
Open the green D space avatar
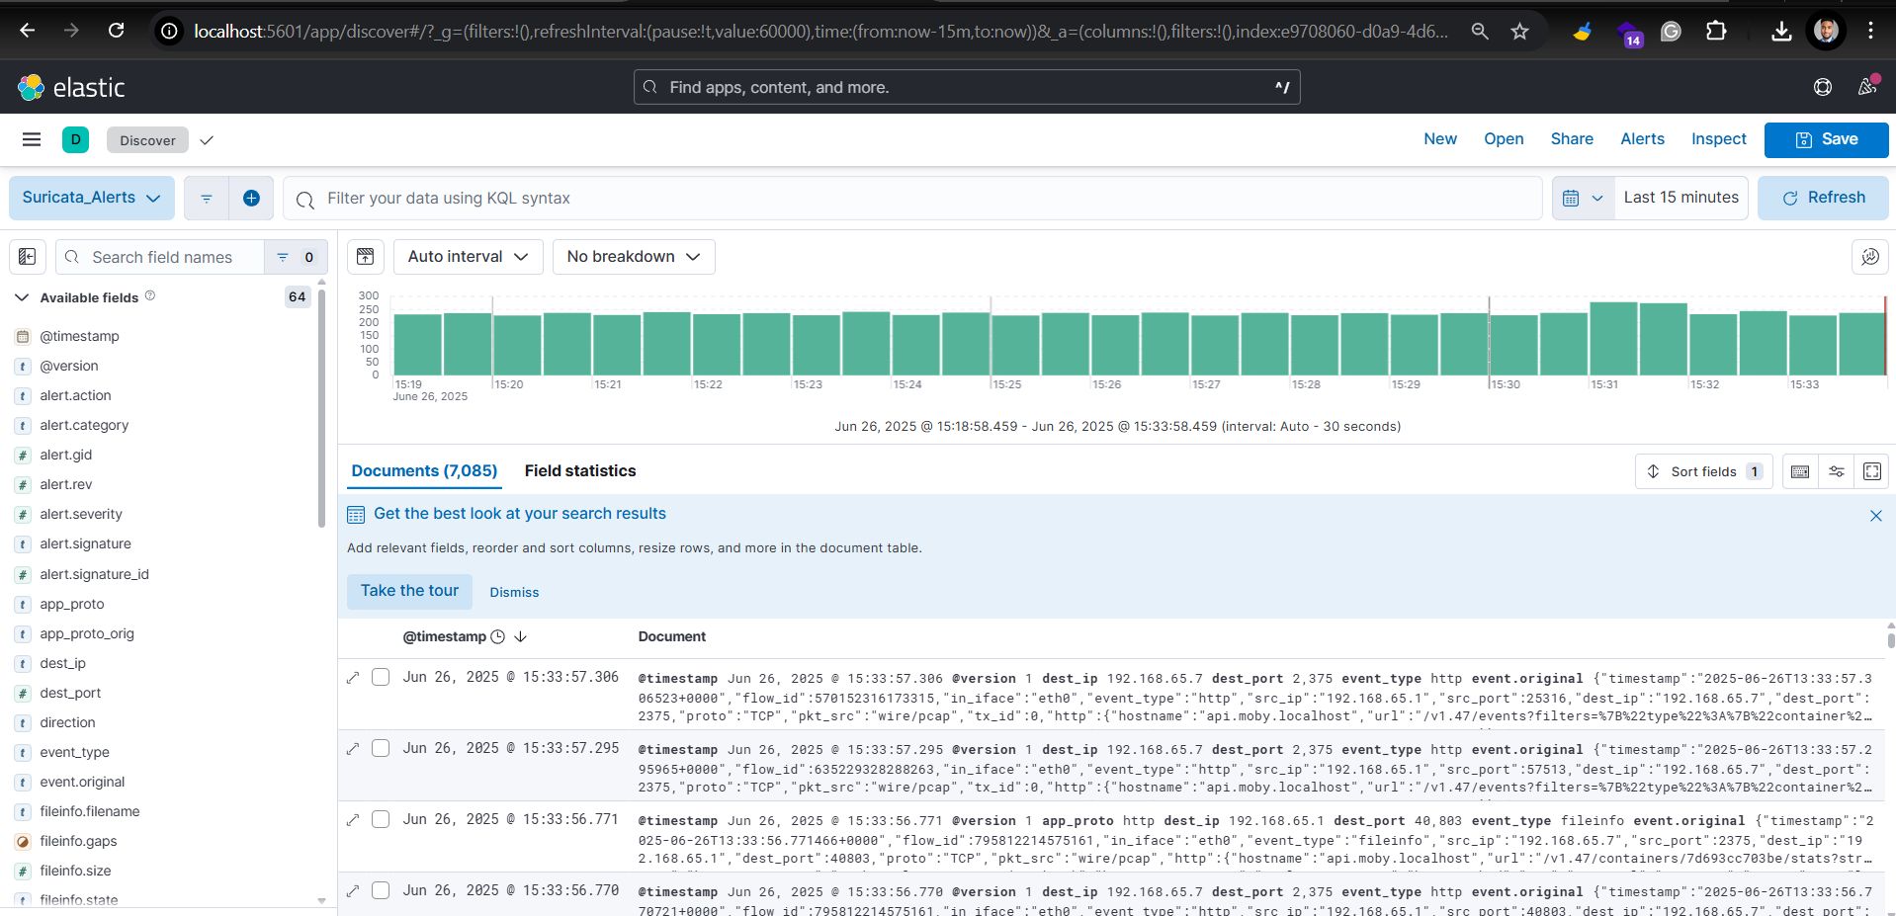[75, 140]
